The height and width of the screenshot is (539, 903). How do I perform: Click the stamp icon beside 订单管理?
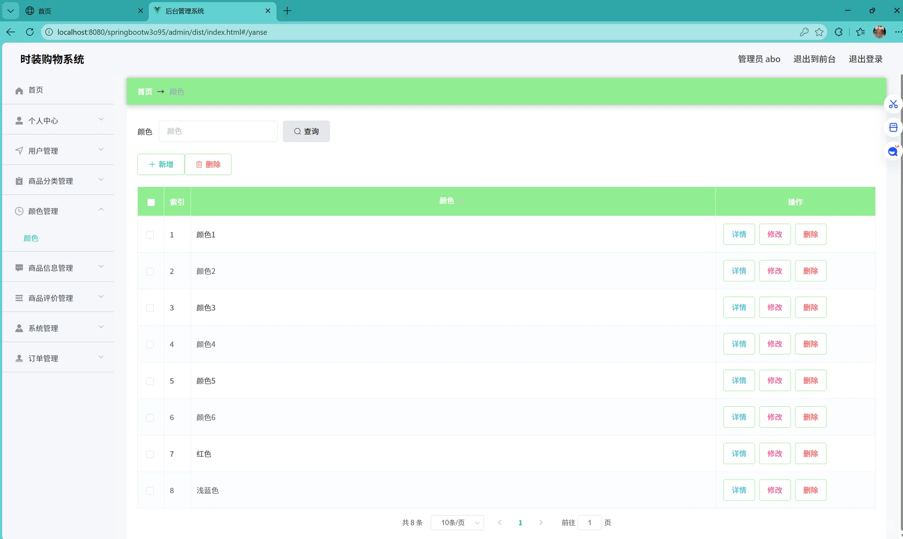tap(19, 358)
